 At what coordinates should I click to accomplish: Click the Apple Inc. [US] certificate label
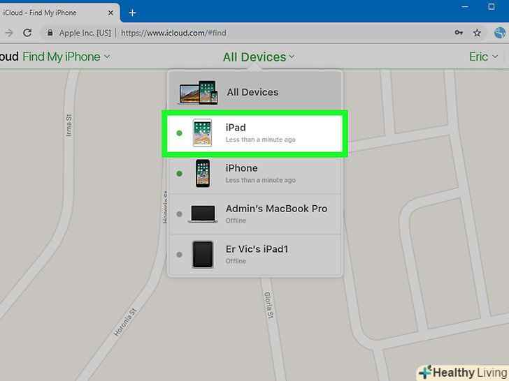pos(85,33)
